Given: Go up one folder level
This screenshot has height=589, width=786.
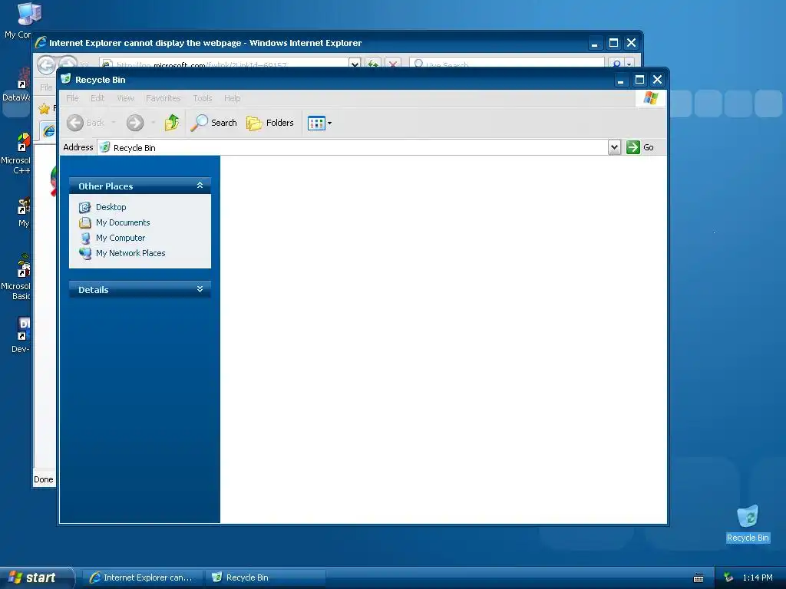Looking at the screenshot, I should [171, 123].
